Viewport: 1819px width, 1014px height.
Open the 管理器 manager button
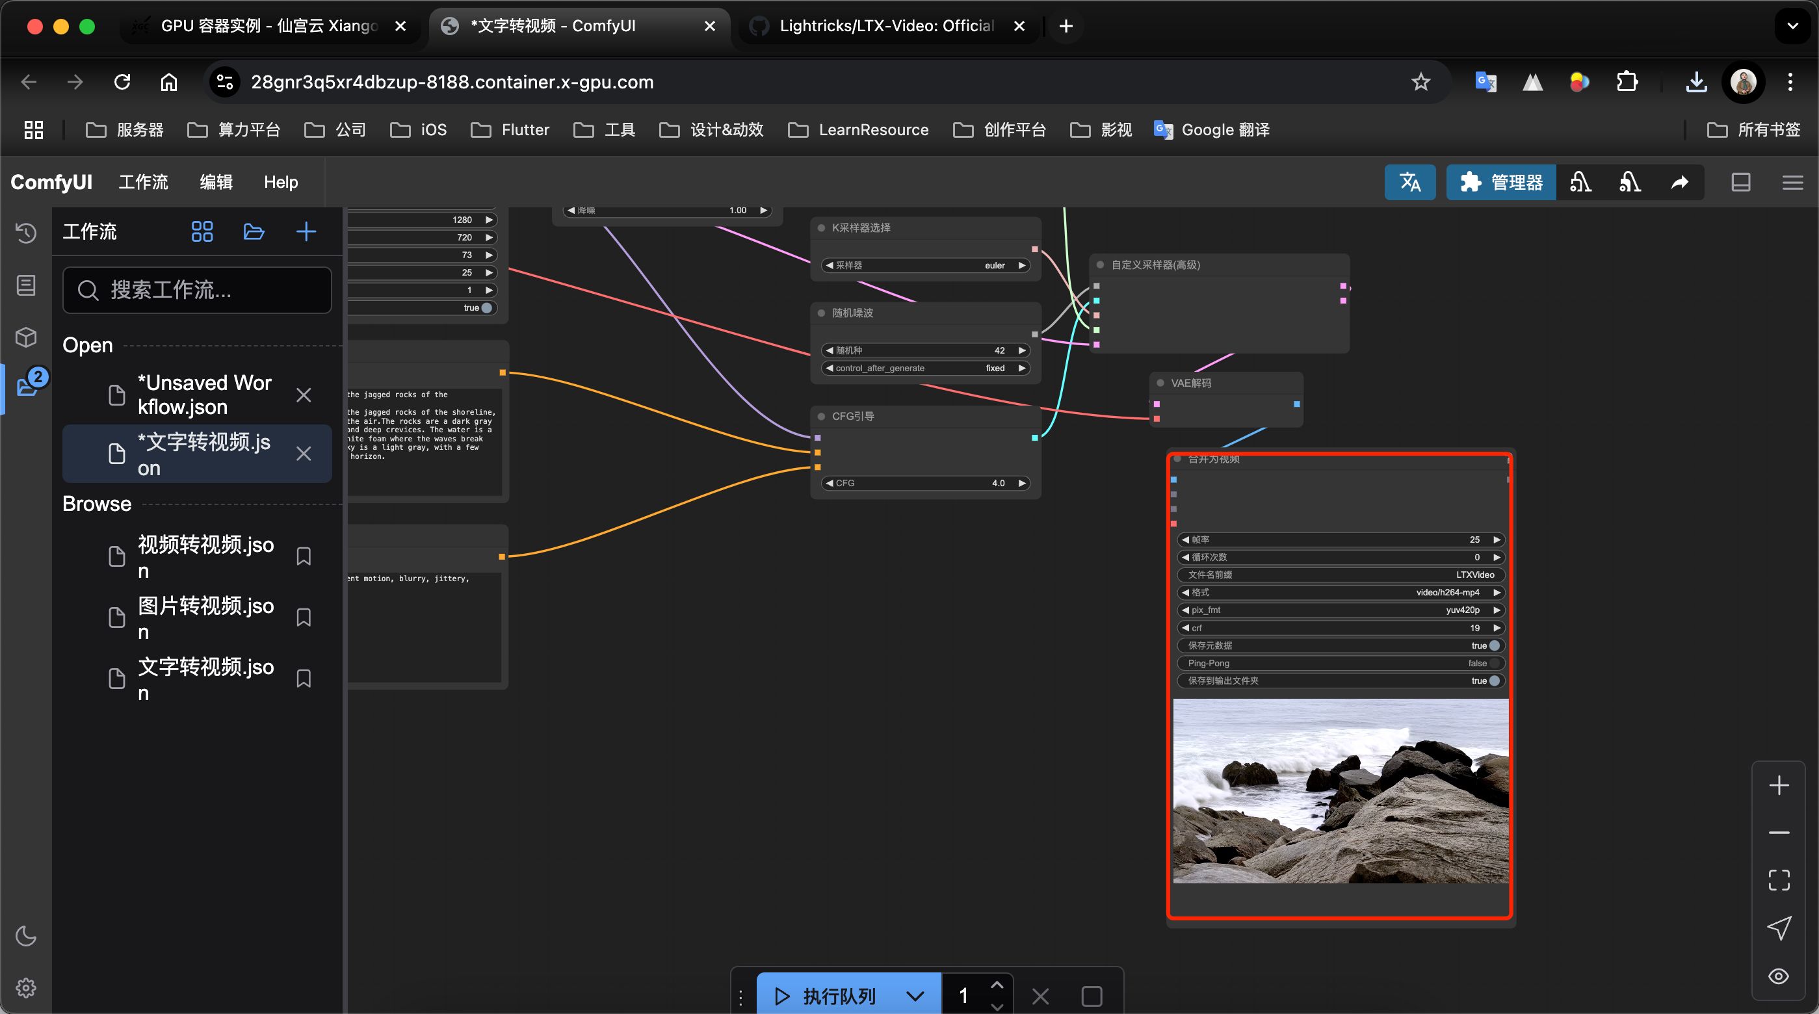[1500, 182]
